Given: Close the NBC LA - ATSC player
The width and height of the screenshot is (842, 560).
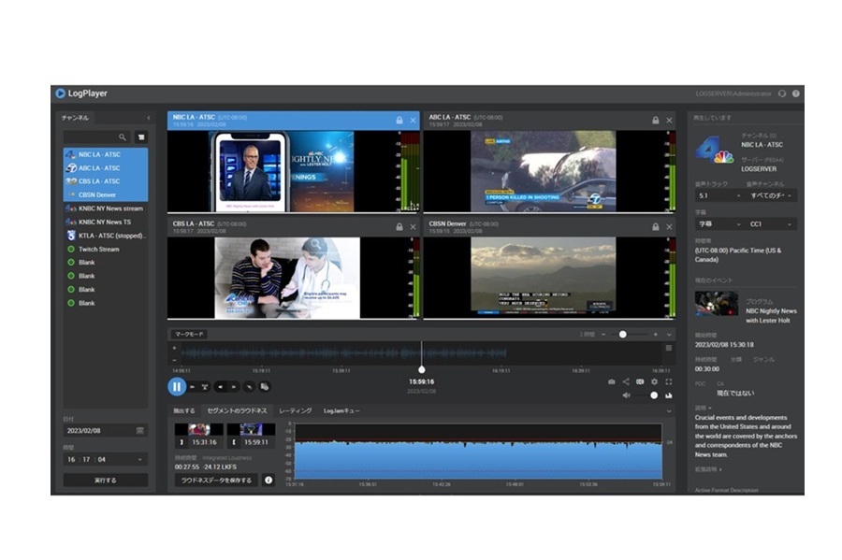Looking at the screenshot, I should pos(413,121).
